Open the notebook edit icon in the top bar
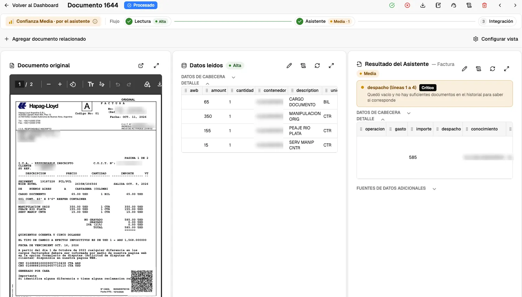Image resolution: width=522 pixels, height=297 pixels. (438, 5)
